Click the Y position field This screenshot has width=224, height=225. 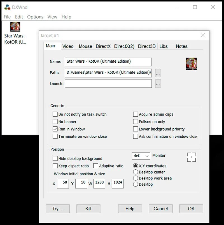pos(81,183)
